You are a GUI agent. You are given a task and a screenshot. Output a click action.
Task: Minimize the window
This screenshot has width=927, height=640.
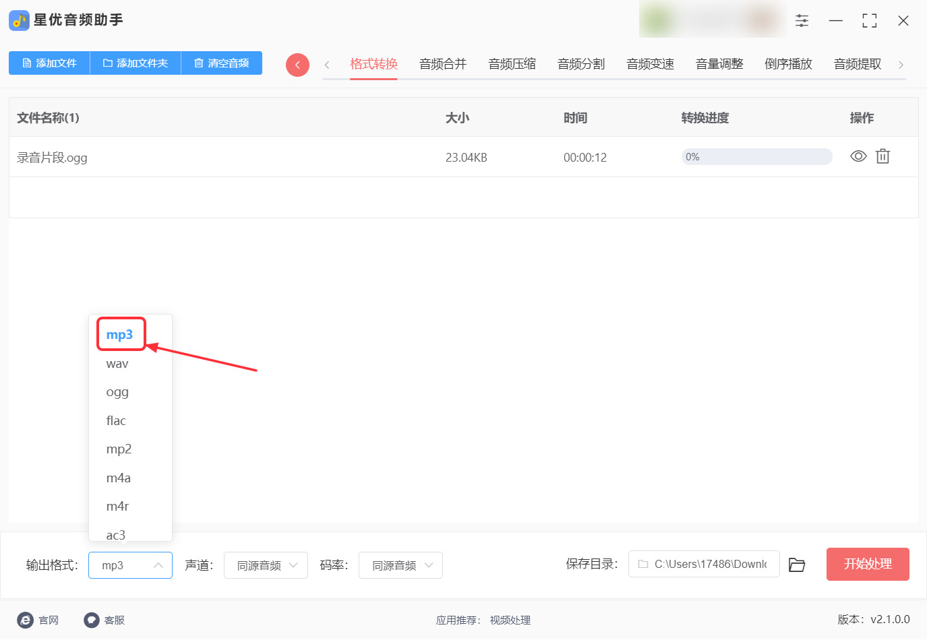click(836, 21)
